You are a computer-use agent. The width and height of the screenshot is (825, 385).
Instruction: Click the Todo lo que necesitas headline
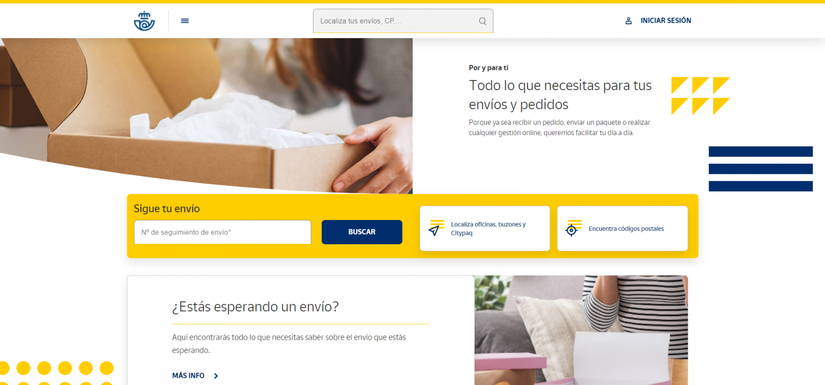pyautogui.click(x=560, y=95)
